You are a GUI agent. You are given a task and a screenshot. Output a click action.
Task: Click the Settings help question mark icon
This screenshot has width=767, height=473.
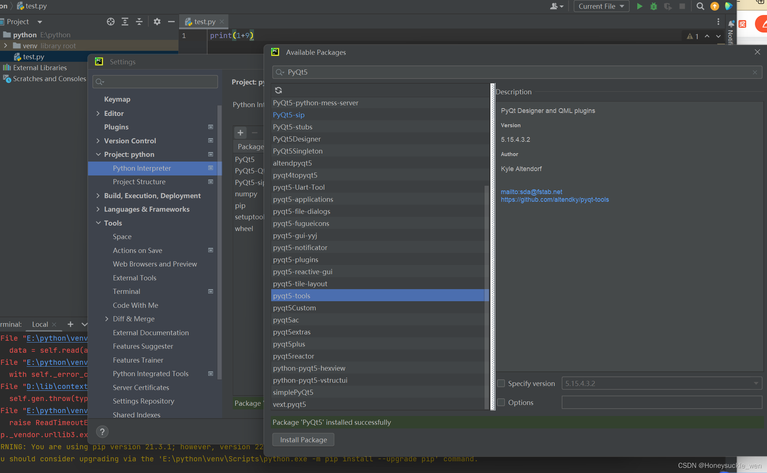pos(102,432)
